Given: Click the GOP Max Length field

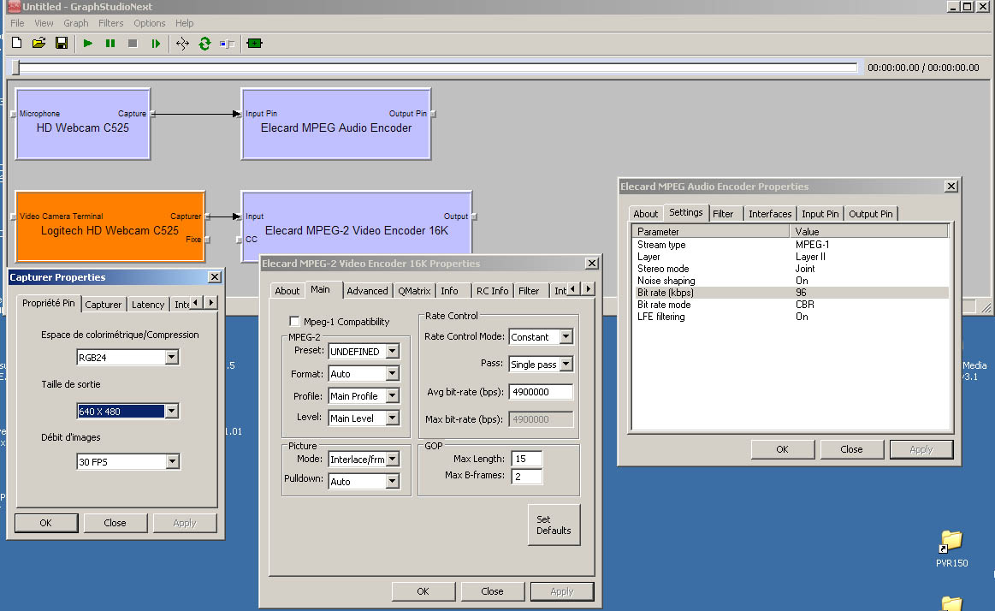Looking at the screenshot, I should [527, 459].
